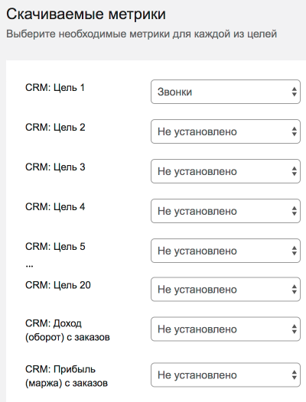
Task: Click the arrows icon in the Цель 4 selector
Action: 295,211
